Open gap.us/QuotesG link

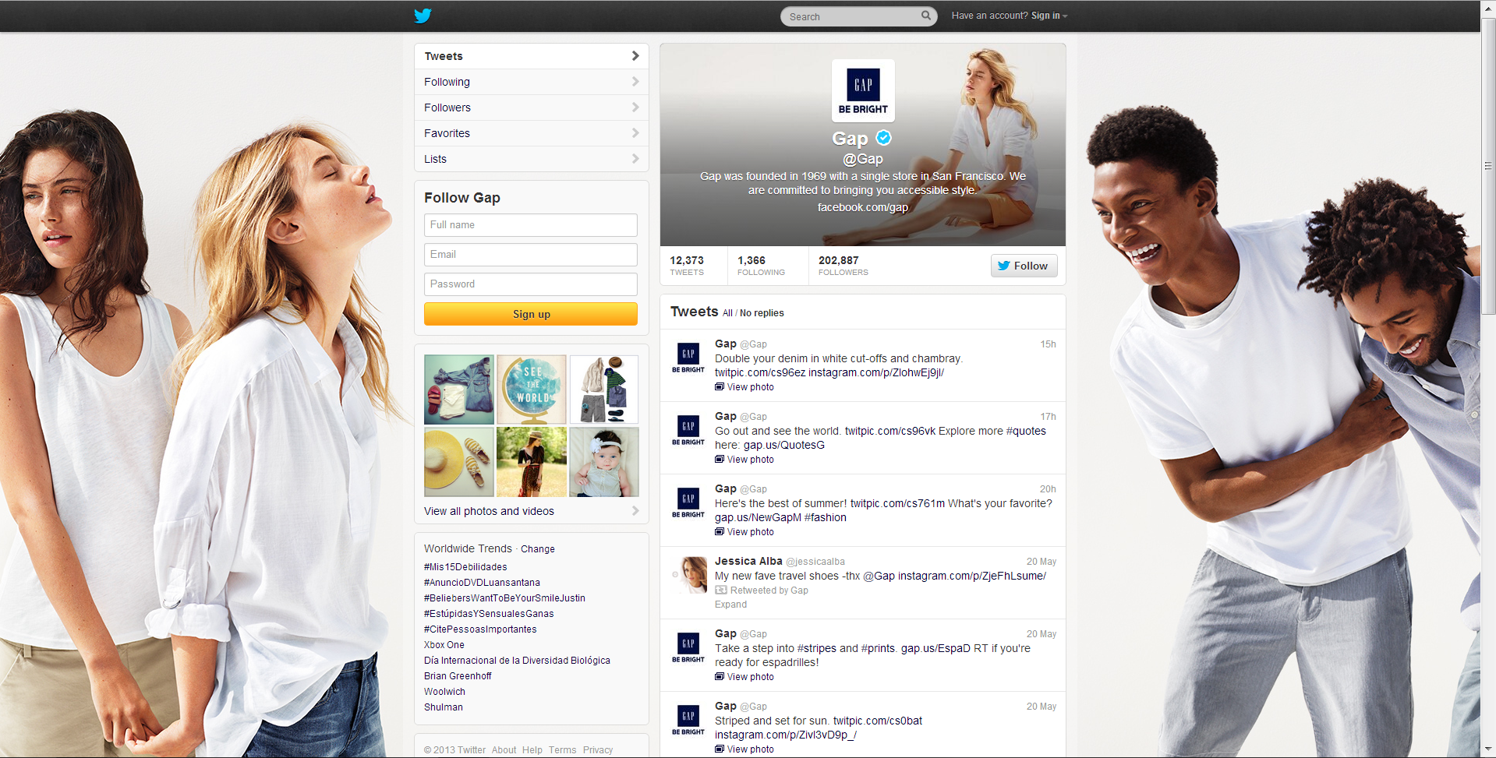tap(783, 446)
